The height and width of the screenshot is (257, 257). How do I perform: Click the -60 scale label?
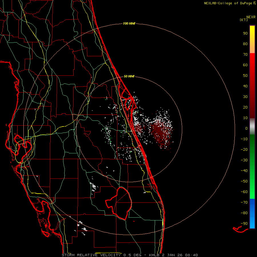point(244,192)
